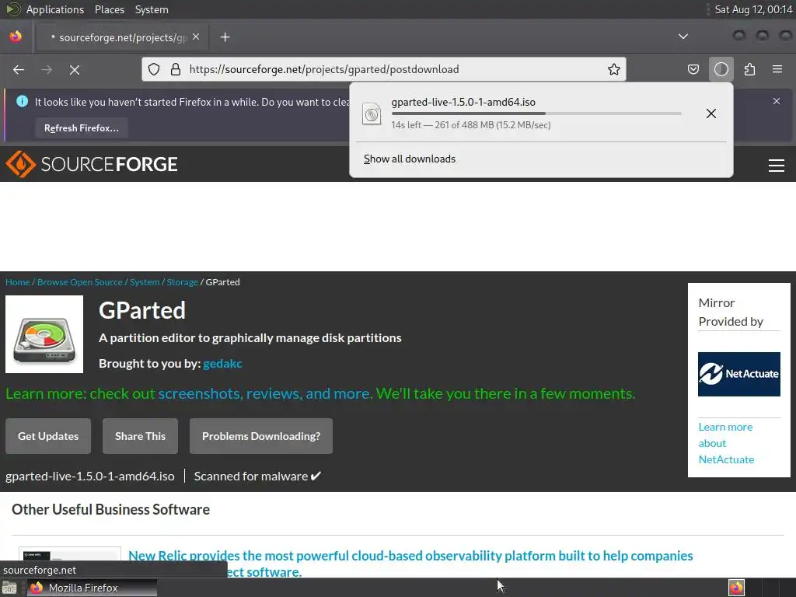This screenshot has width=796, height=597.
Task: Click the GParted project icon
Action: pyautogui.click(x=44, y=334)
